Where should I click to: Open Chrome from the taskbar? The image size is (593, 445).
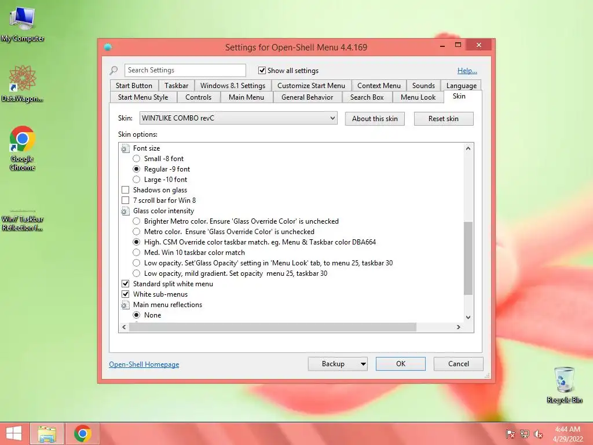coord(82,434)
